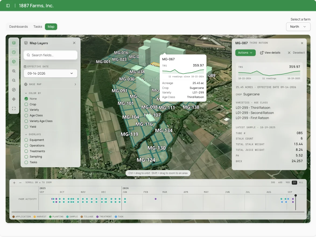The height and width of the screenshot is (237, 316).
Task: Click the locate crosshair icon
Action: coord(14,99)
